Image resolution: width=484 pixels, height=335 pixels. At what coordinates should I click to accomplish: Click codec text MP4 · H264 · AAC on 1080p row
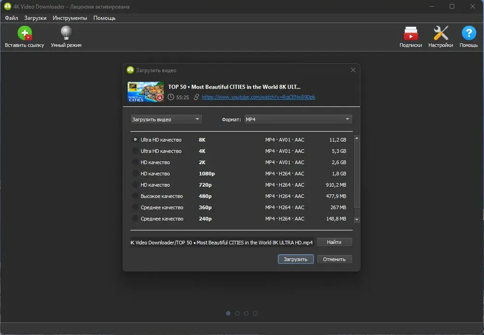coord(285,173)
